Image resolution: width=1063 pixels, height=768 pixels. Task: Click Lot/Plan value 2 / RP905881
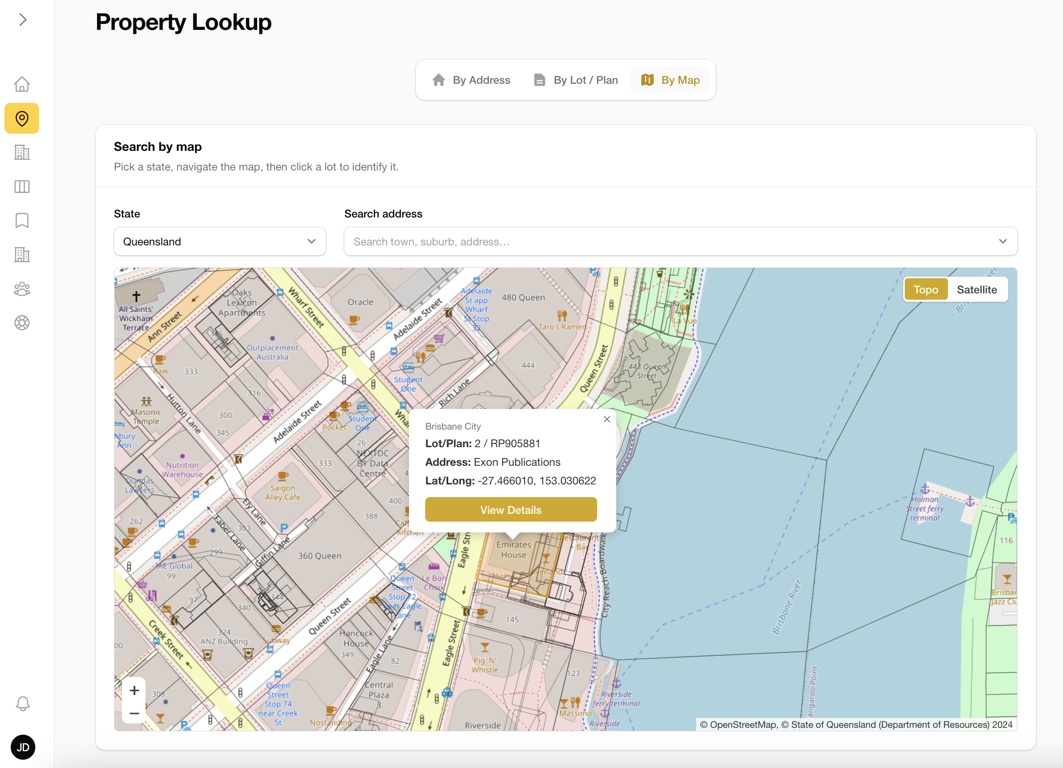pyautogui.click(x=507, y=443)
